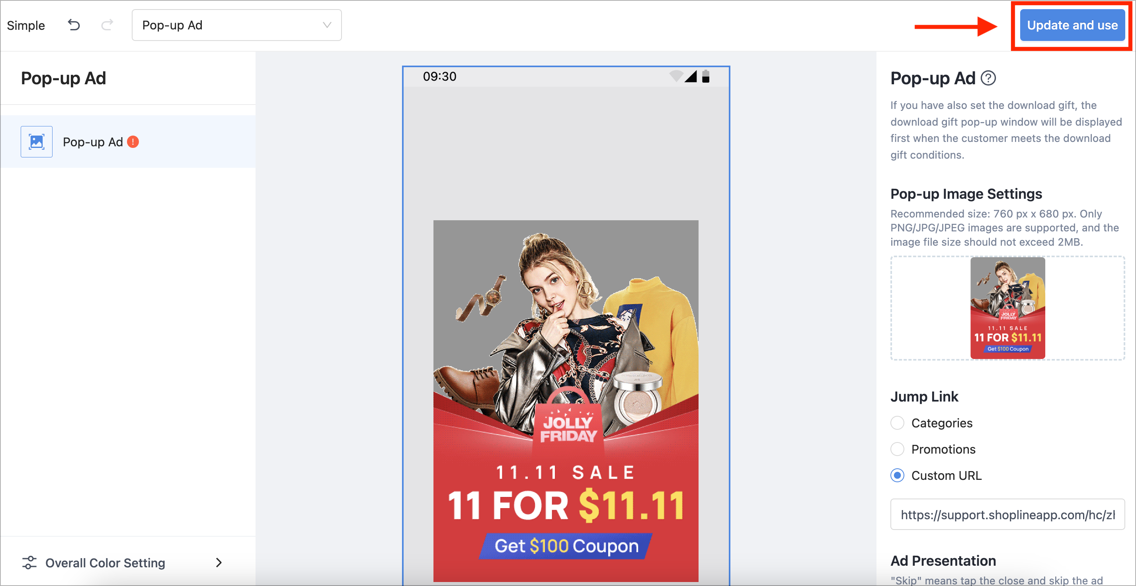Click the battery icon in phone preview
Image resolution: width=1136 pixels, height=586 pixels.
(x=706, y=76)
